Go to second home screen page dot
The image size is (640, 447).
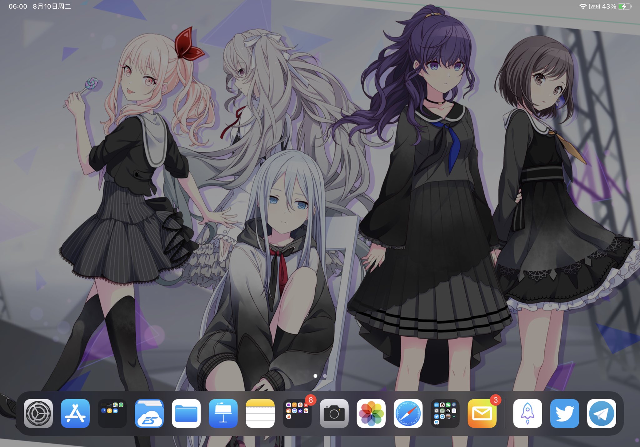coord(325,376)
